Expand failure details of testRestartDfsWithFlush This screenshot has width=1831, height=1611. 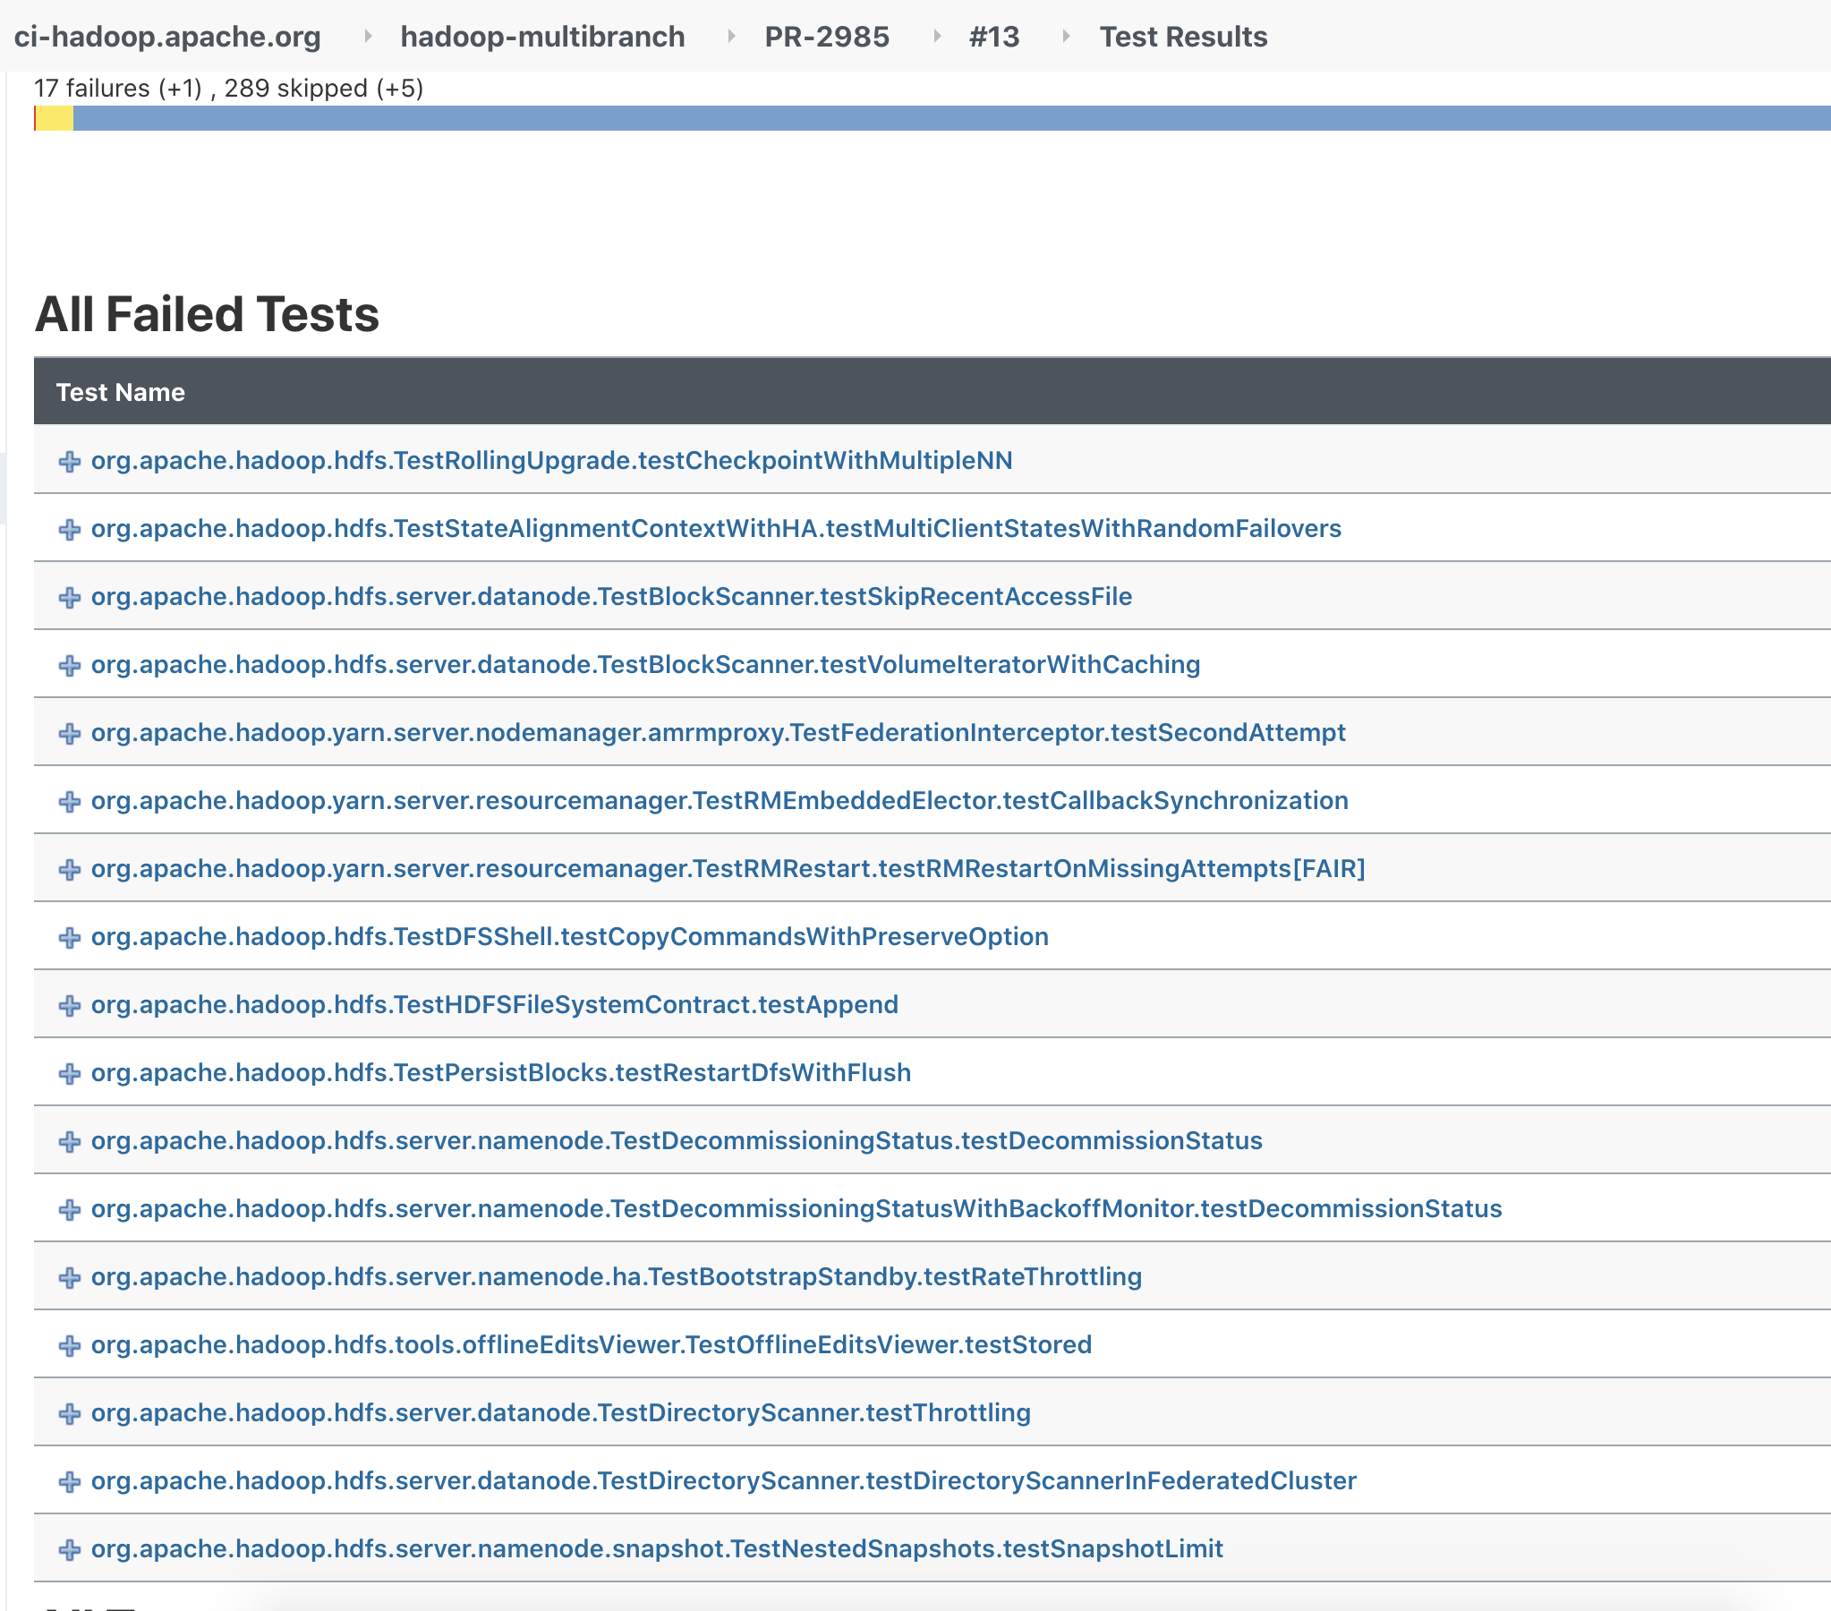point(69,1074)
